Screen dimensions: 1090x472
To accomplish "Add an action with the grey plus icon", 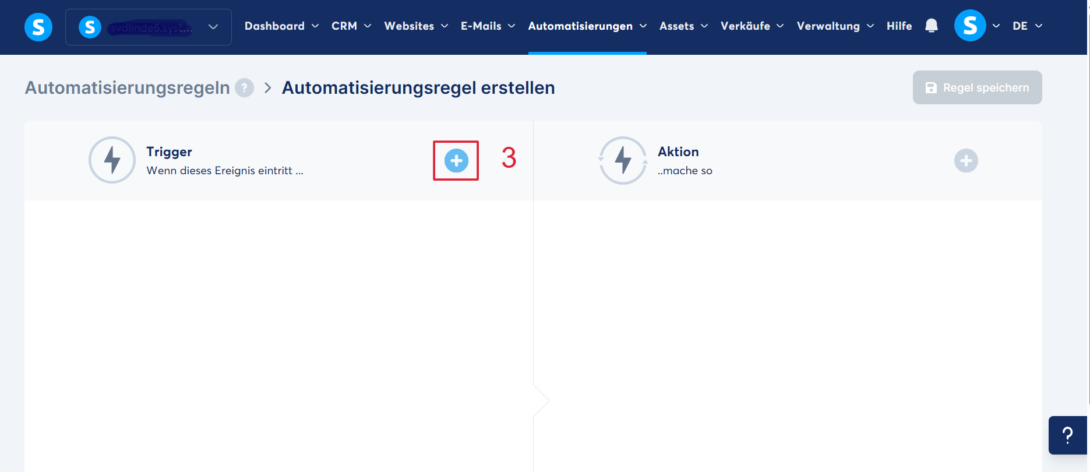I will point(966,160).
